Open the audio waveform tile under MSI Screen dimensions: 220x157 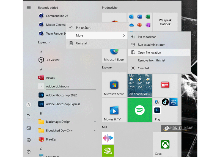coord(108,138)
